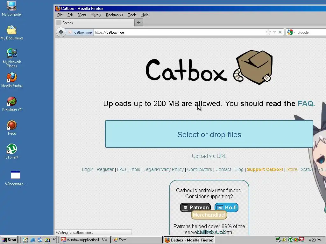
Task: Launch Internet Explorer from quick launch
Action: pyautogui.click(x=33, y=240)
